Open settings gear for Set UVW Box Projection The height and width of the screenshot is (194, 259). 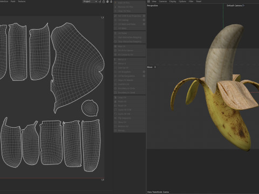pyautogui.click(x=144, y=16)
